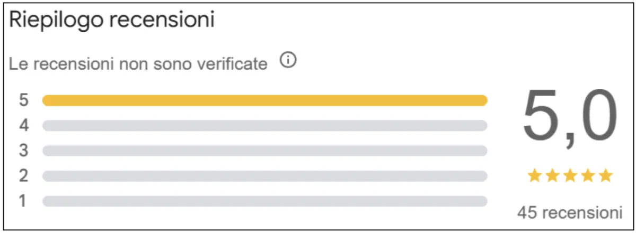Select the middle yellow star under rating
This screenshot has width=636, height=233.
[x=570, y=176]
